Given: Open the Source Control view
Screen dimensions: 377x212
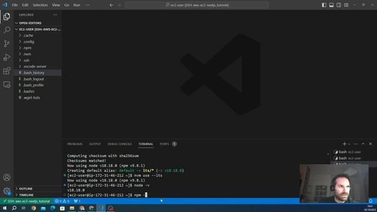Looking at the screenshot, I should point(6,44).
